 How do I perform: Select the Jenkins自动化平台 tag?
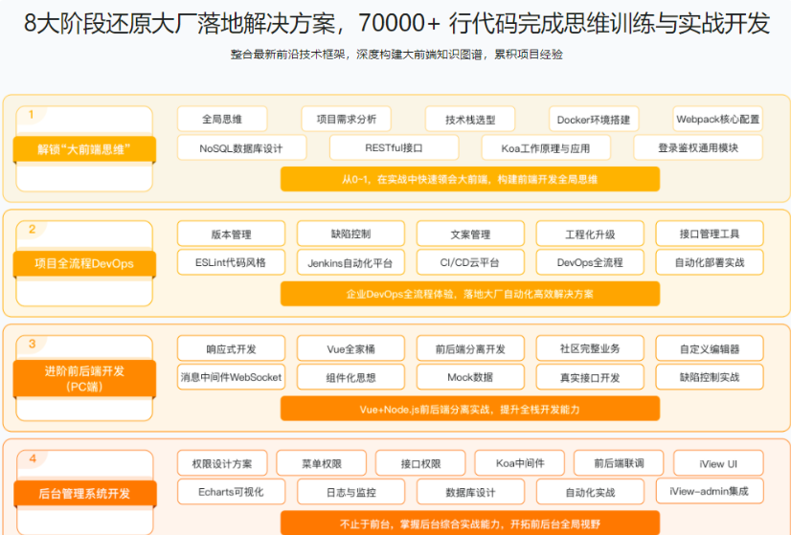pos(350,262)
